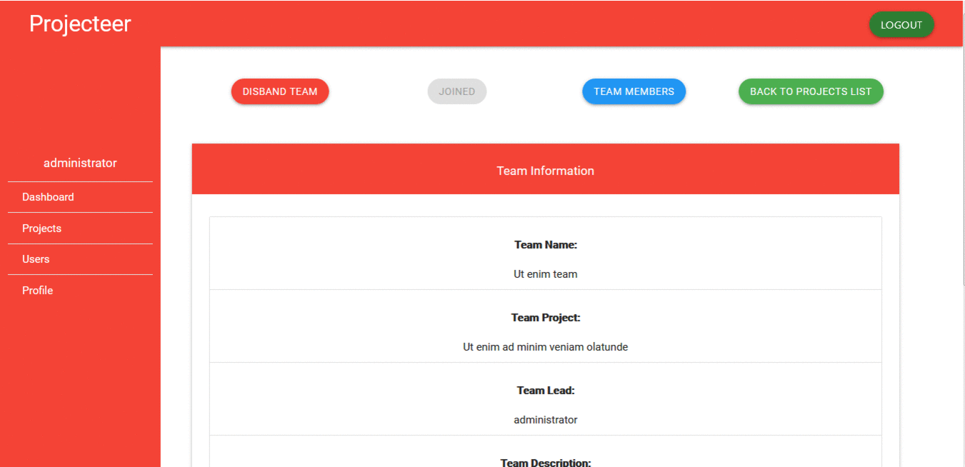Click the administrator username in the sidebar
The width and height of the screenshot is (965, 467).
[80, 163]
